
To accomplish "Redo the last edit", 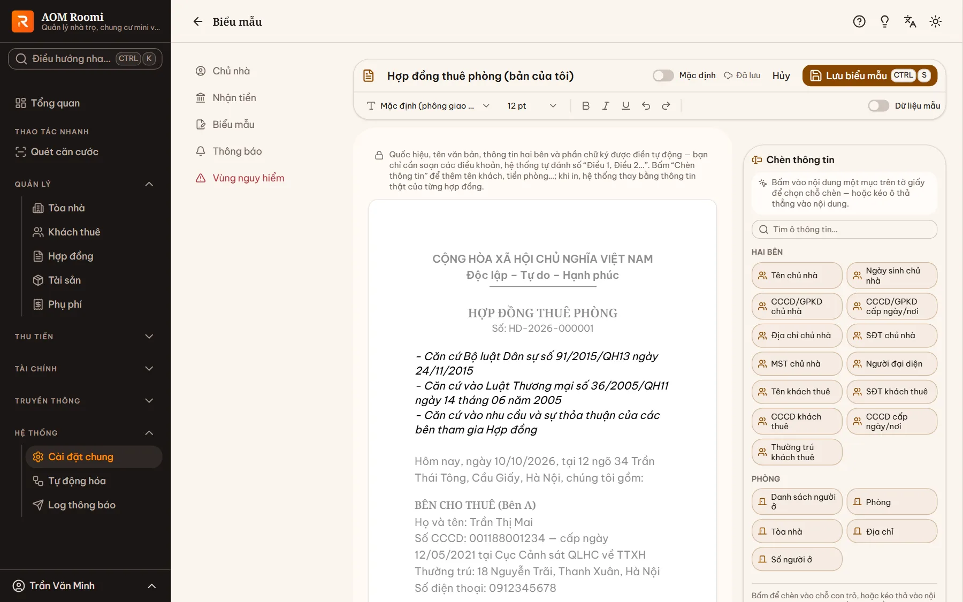I will (666, 106).
